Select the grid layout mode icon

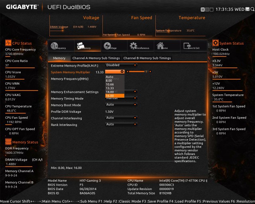[x=207, y=10]
